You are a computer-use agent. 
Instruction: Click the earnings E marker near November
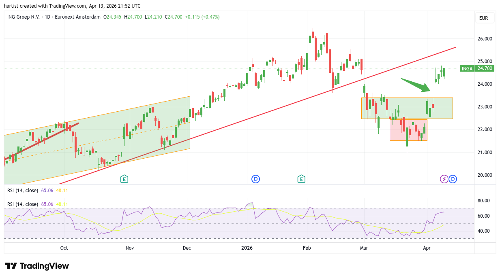124,179
